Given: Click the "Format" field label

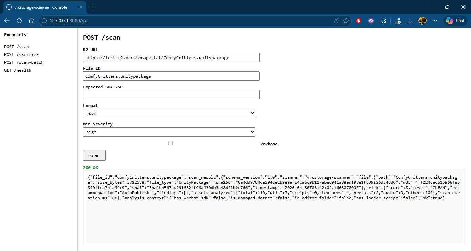Looking at the screenshot, I should (90, 106).
